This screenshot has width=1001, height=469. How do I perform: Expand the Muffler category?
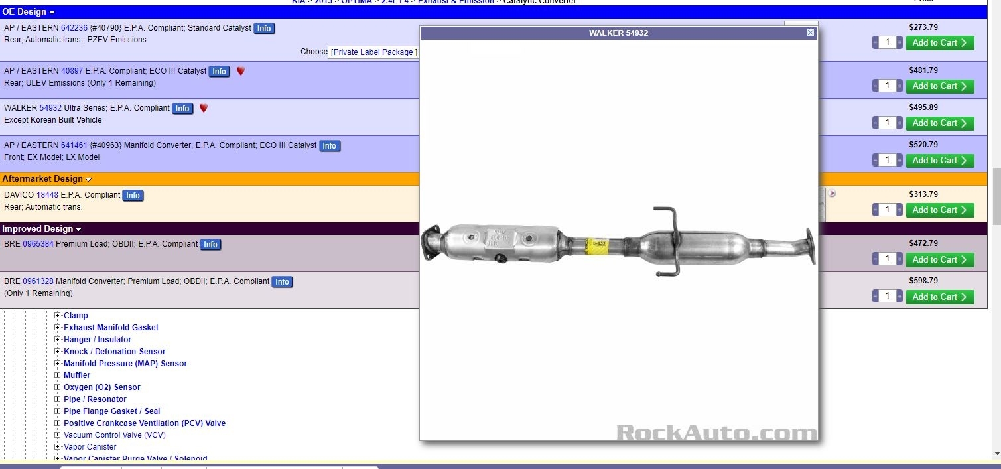pos(58,375)
